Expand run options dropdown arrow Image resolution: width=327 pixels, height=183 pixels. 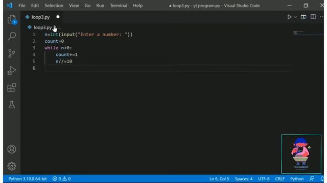pyautogui.click(x=295, y=17)
